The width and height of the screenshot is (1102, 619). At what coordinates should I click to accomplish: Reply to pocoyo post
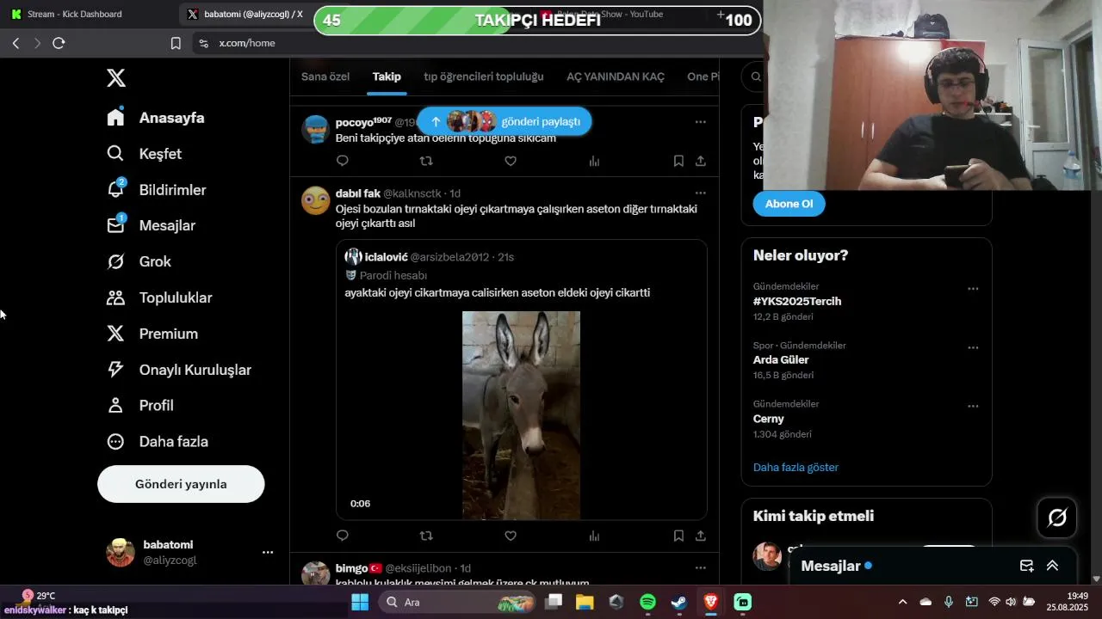click(x=342, y=161)
